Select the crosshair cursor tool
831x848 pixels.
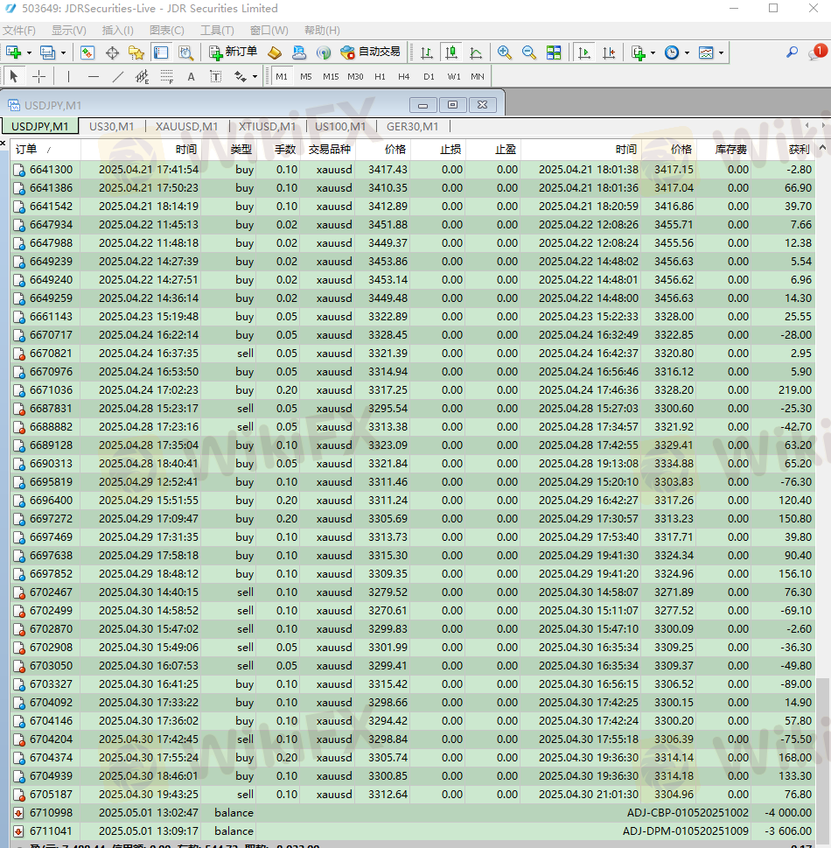pos(39,76)
